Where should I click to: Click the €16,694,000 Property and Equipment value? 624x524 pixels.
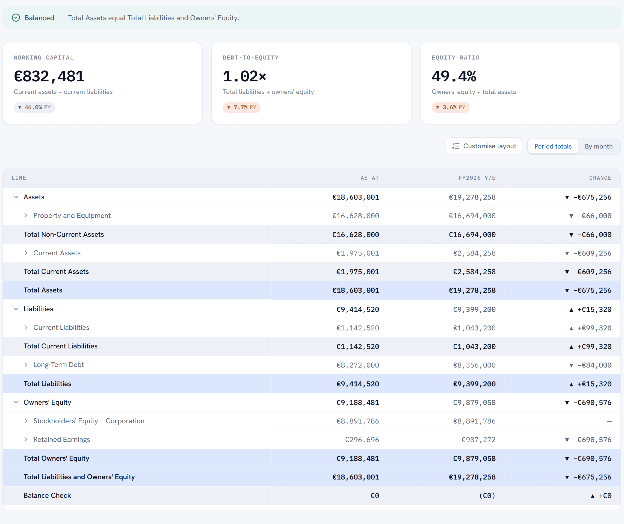click(x=472, y=216)
